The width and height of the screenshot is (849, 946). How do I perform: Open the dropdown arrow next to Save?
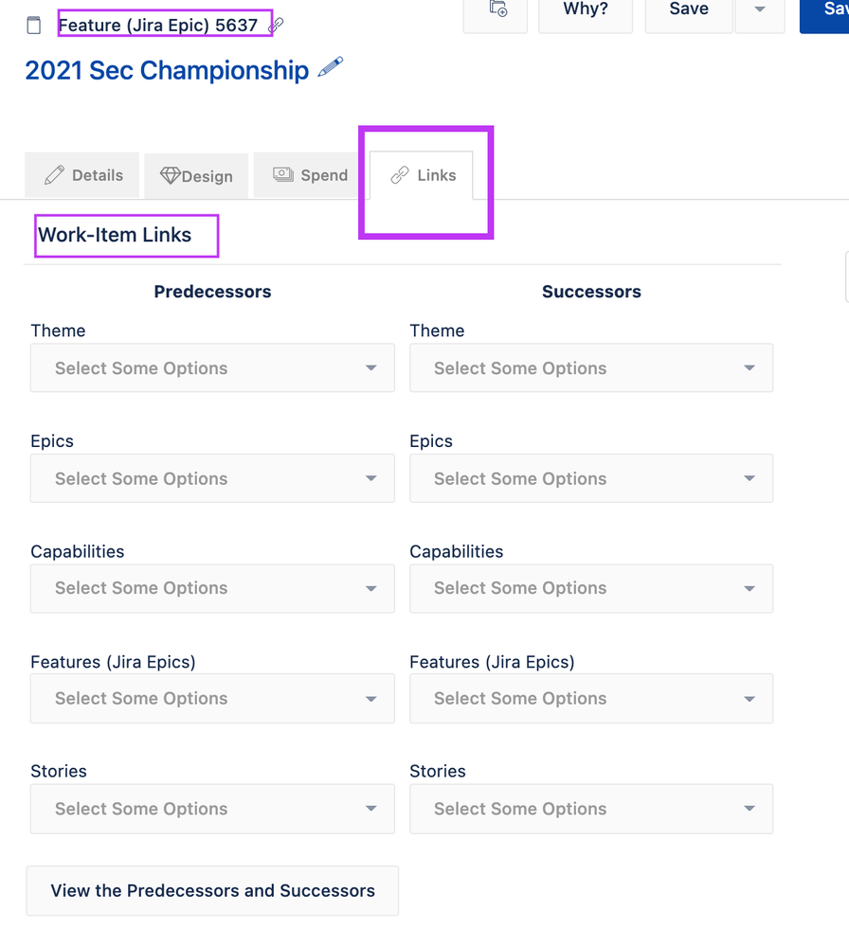tap(759, 10)
